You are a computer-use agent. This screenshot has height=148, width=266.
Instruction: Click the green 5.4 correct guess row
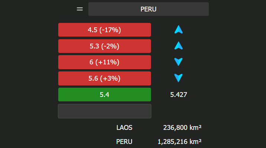(105, 95)
